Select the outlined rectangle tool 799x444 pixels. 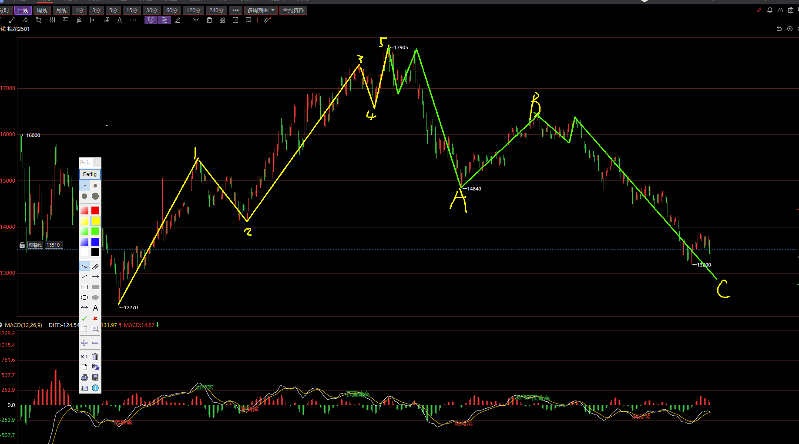(84, 287)
